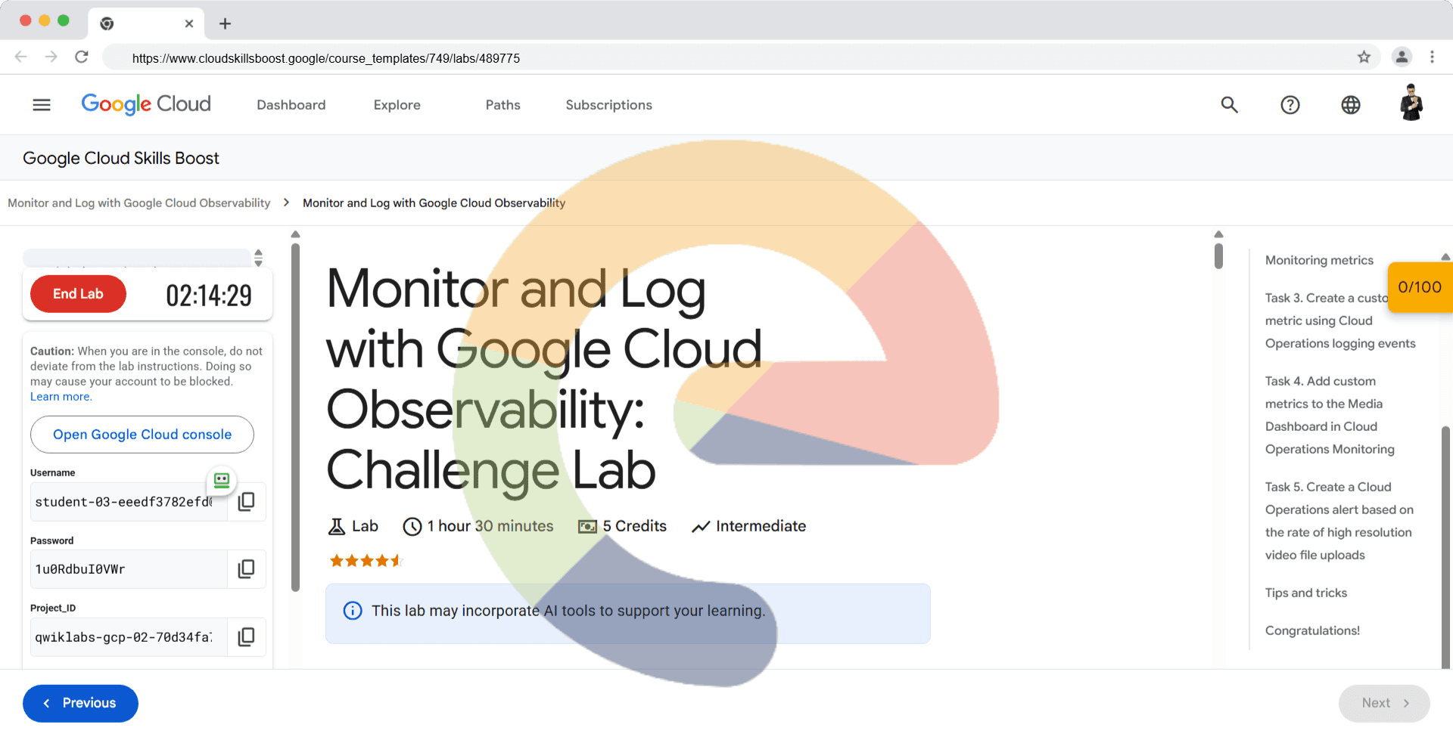Go to the Dashboard menu item
This screenshot has width=1453, height=737.
click(x=291, y=105)
